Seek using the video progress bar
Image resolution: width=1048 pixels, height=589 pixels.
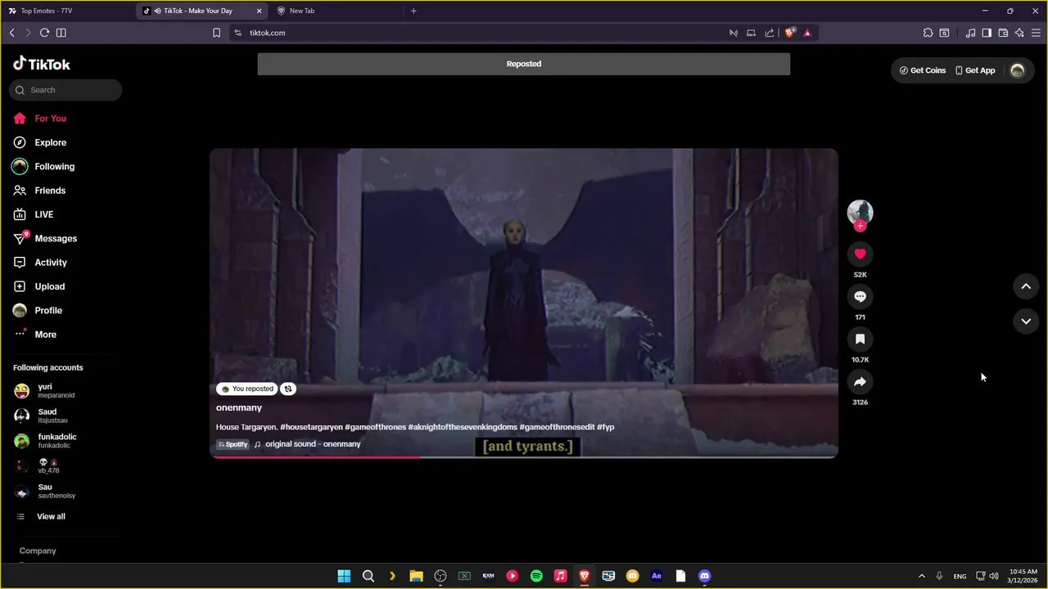(524, 456)
